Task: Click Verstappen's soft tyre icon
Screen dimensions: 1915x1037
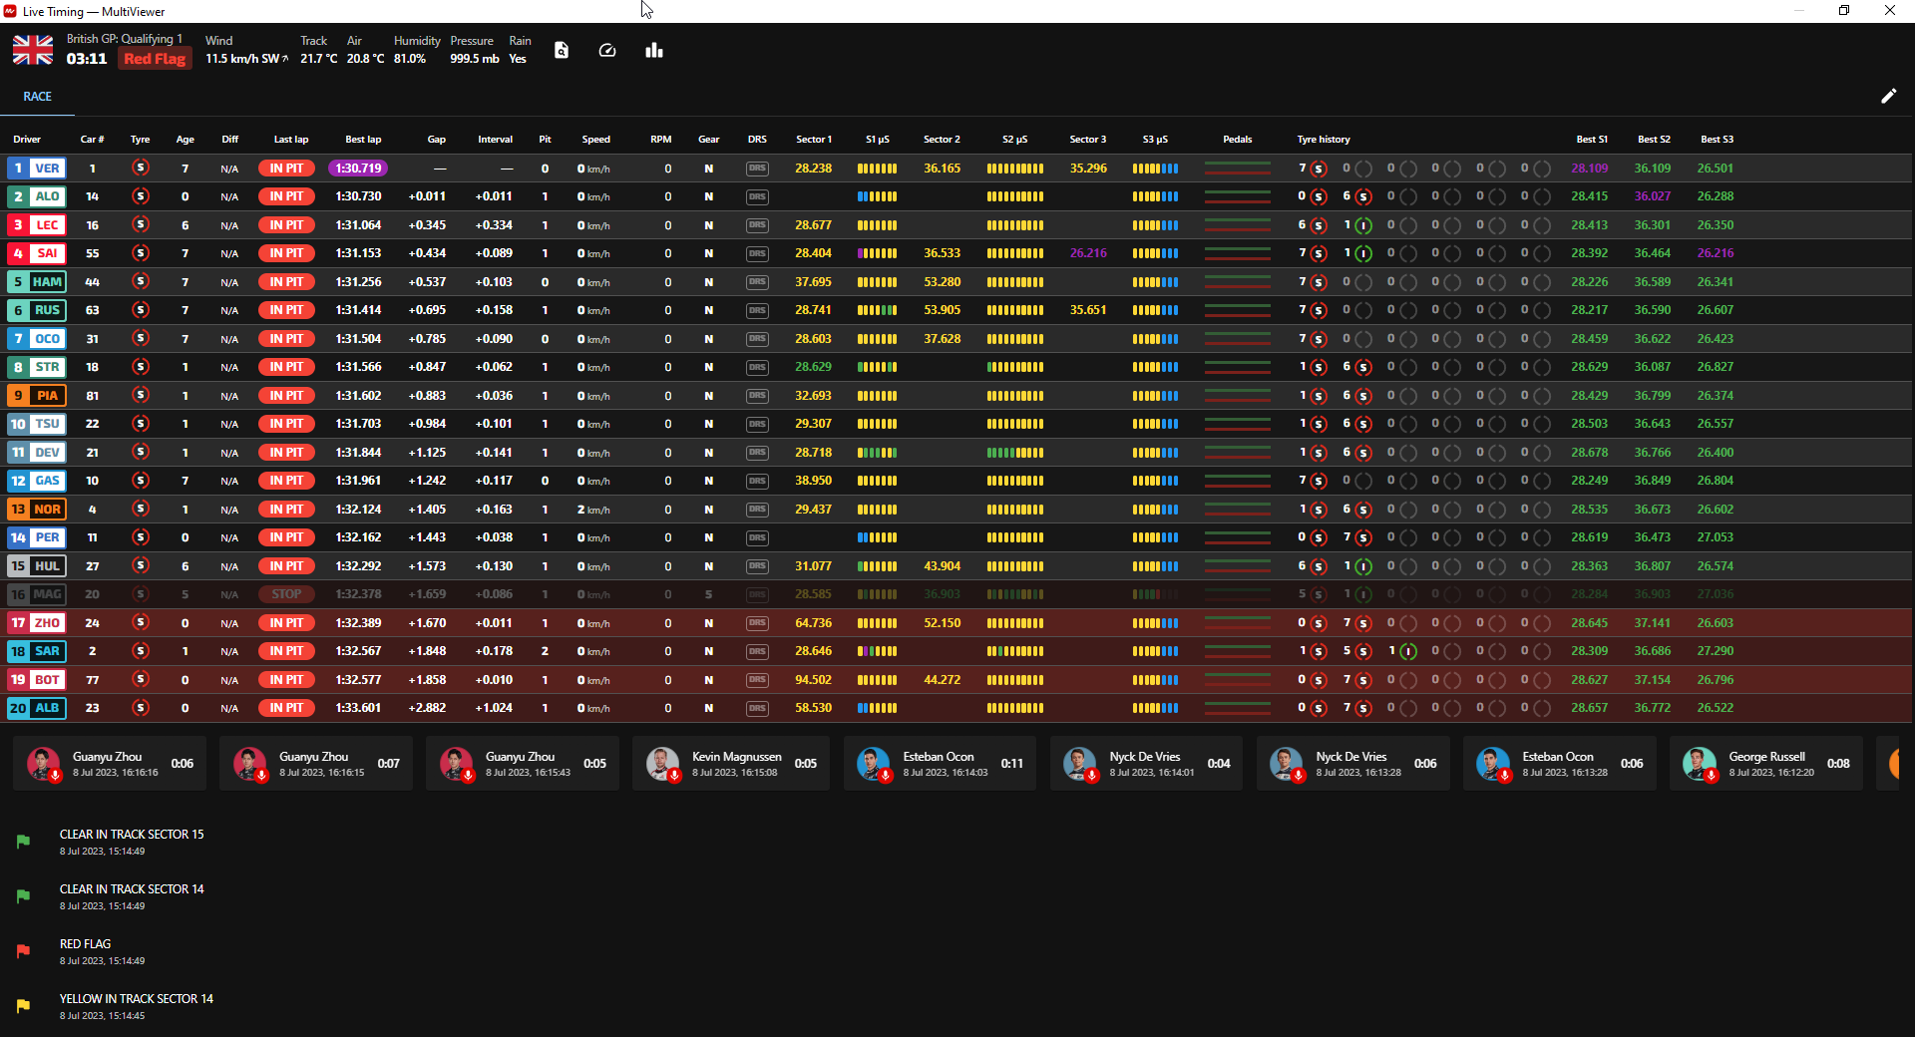Action: [141, 169]
